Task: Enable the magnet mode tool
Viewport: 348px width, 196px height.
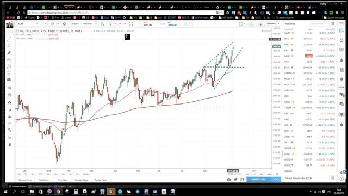Action: click(10, 103)
